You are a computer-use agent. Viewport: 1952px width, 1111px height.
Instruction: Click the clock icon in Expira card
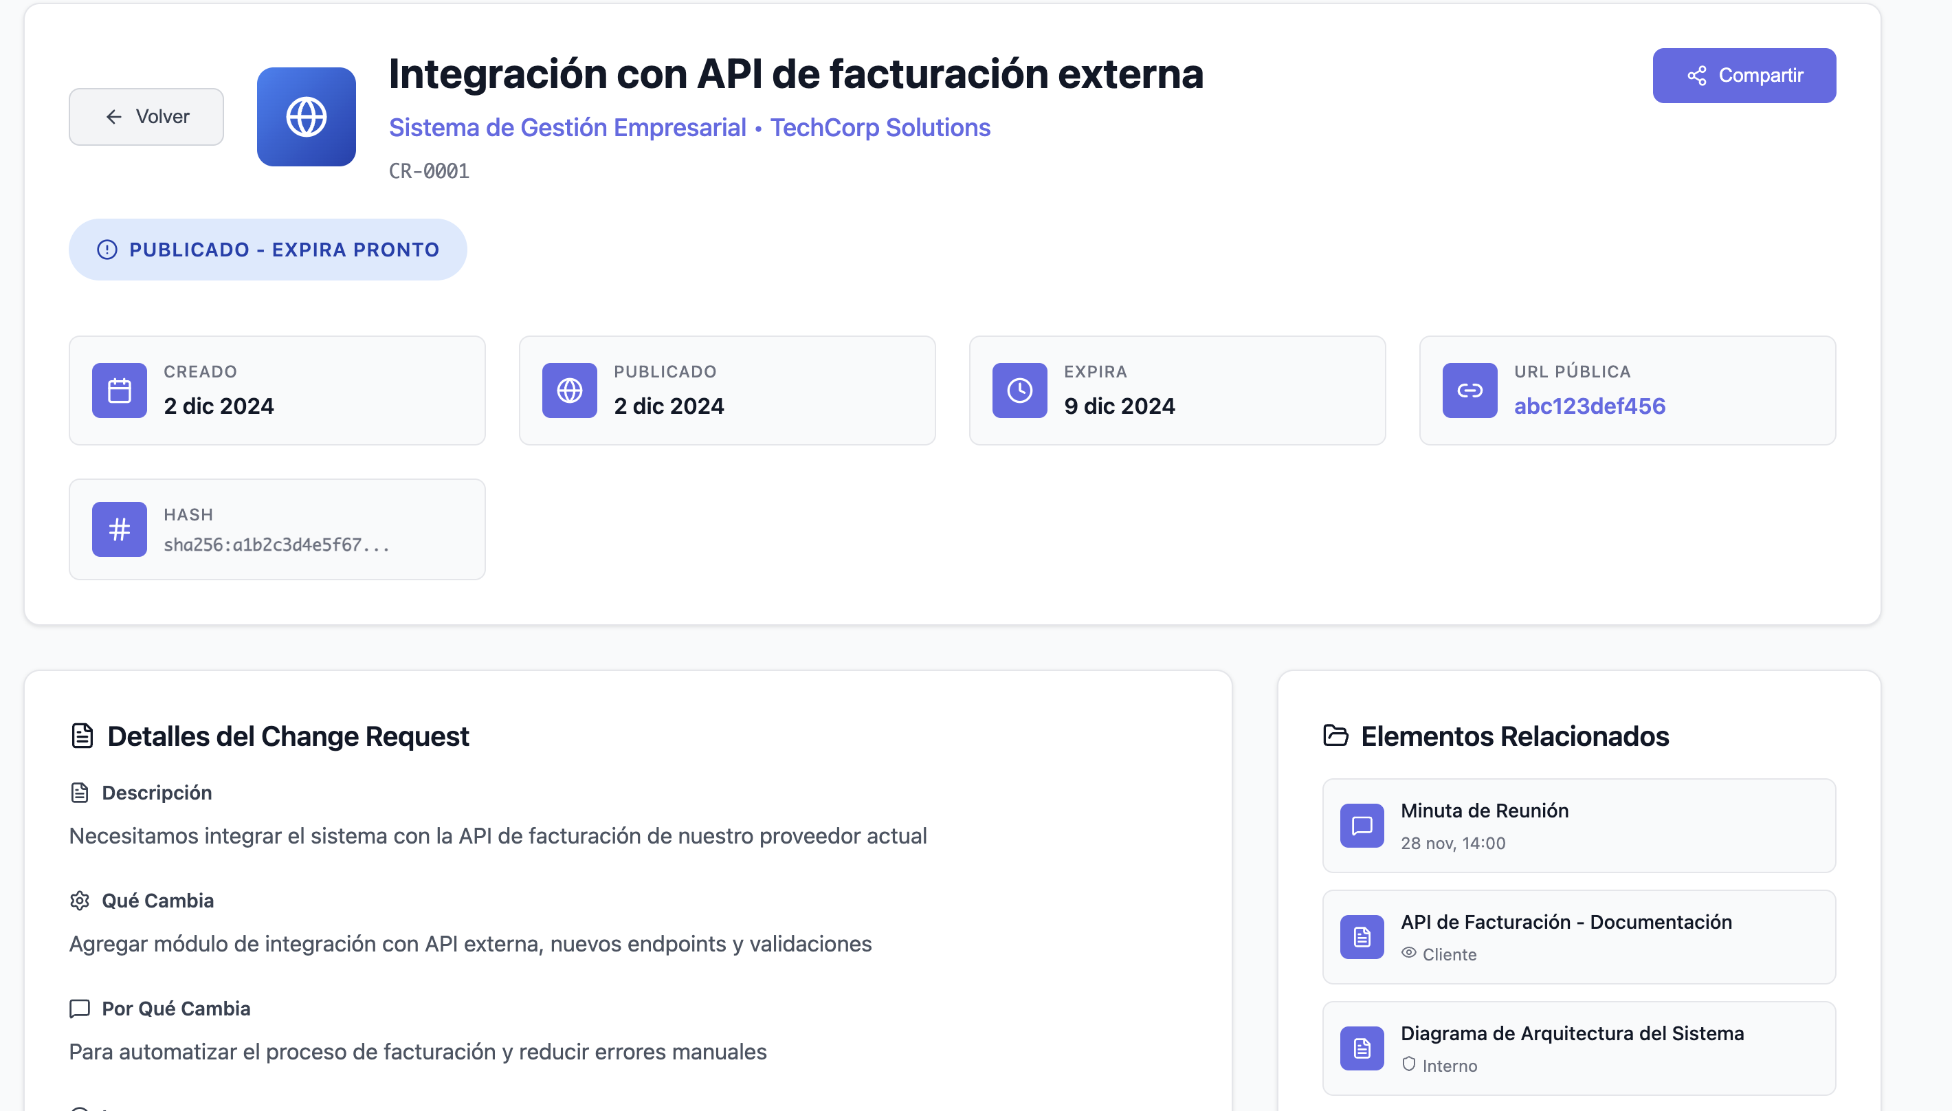coord(1019,390)
